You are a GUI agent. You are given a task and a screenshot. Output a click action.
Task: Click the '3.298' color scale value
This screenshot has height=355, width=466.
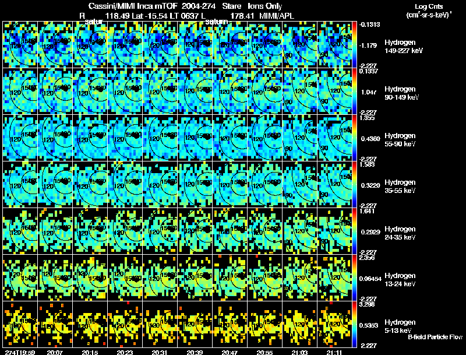368,304
